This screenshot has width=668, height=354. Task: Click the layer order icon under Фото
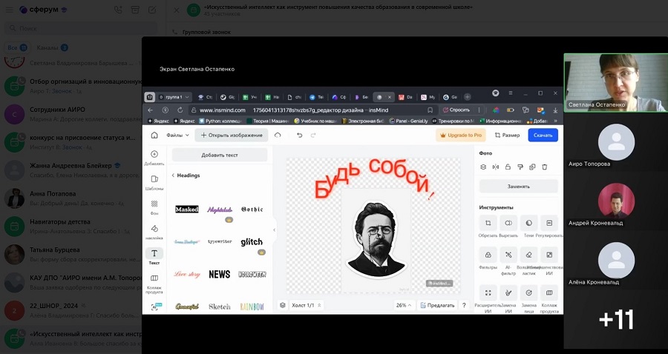[x=483, y=167]
